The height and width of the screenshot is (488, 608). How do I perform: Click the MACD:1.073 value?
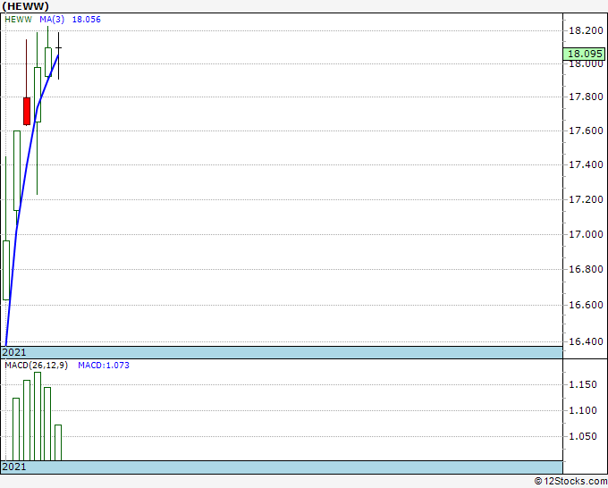coord(104,366)
